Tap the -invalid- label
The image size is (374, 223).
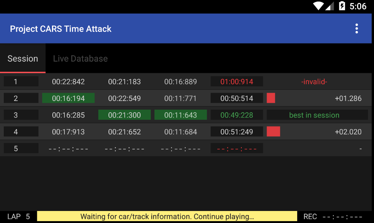[314, 81]
